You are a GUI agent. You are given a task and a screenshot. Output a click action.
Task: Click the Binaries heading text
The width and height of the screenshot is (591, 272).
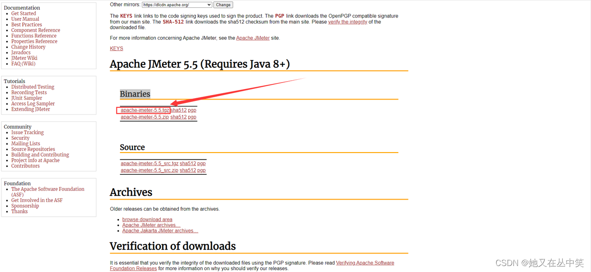click(x=135, y=94)
